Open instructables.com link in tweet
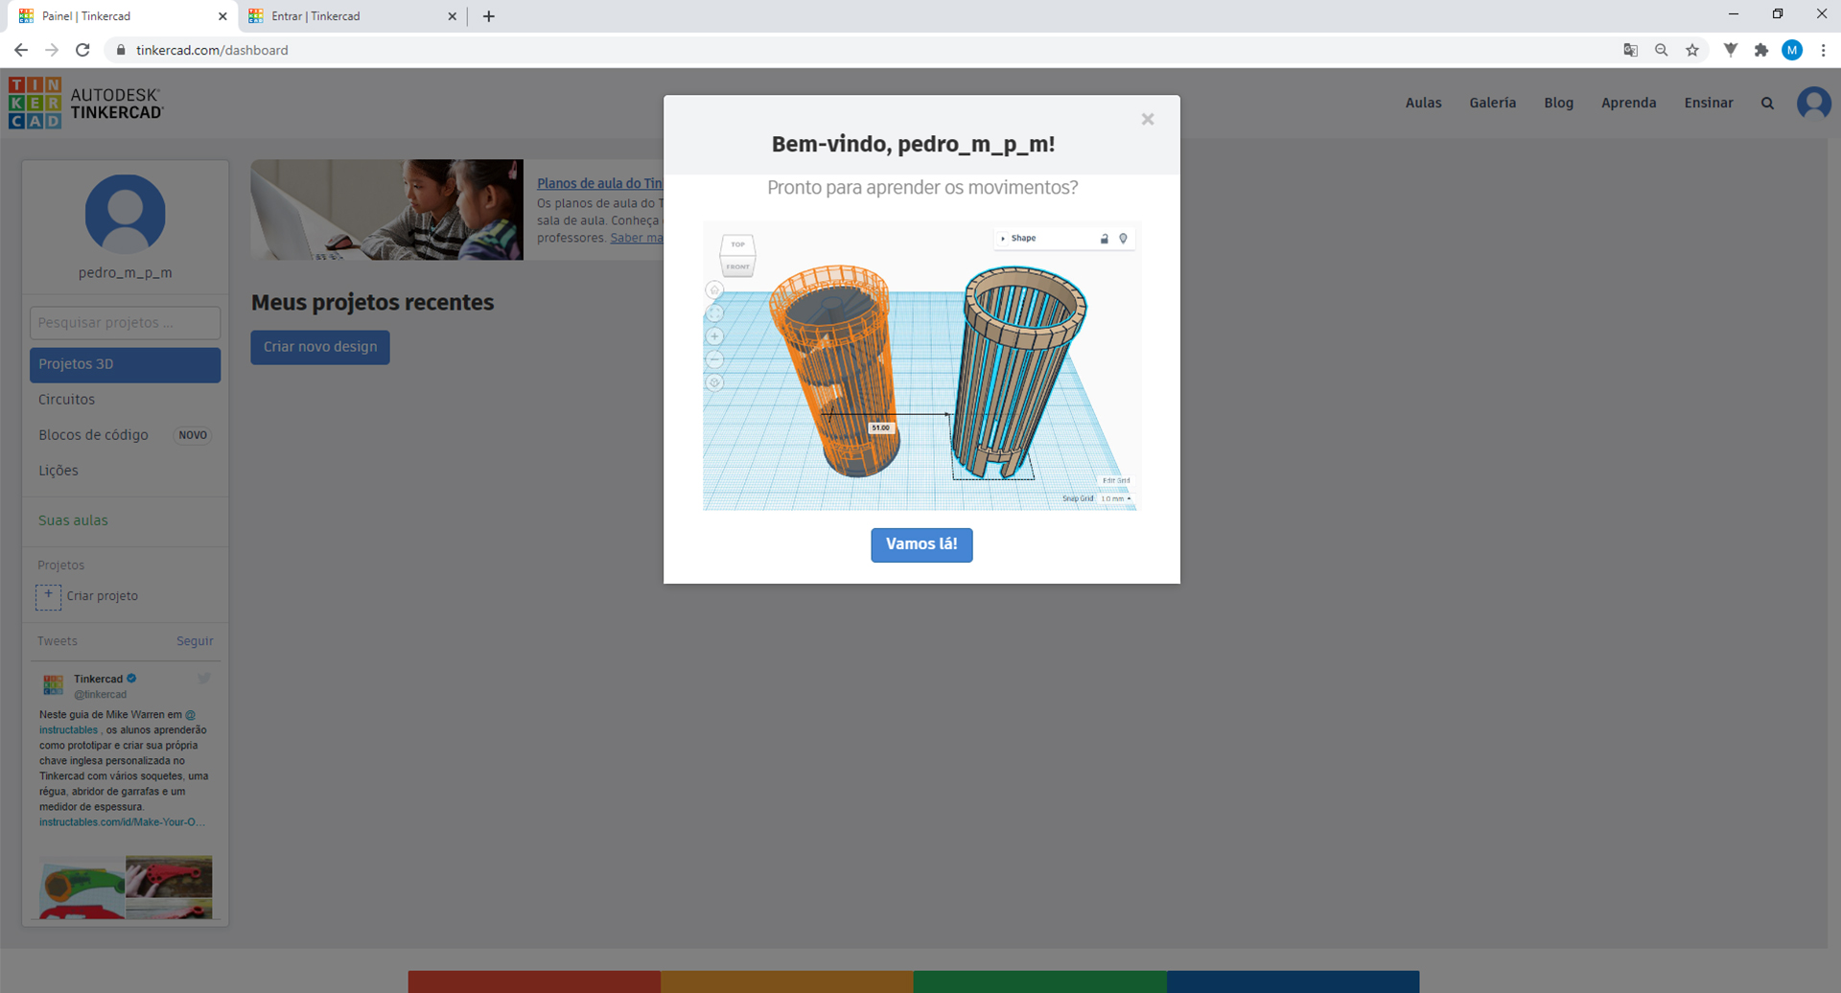Viewport: 1841px width, 993px height. click(122, 822)
